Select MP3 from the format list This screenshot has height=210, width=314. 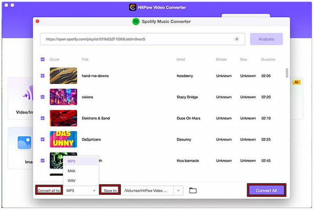click(81, 161)
